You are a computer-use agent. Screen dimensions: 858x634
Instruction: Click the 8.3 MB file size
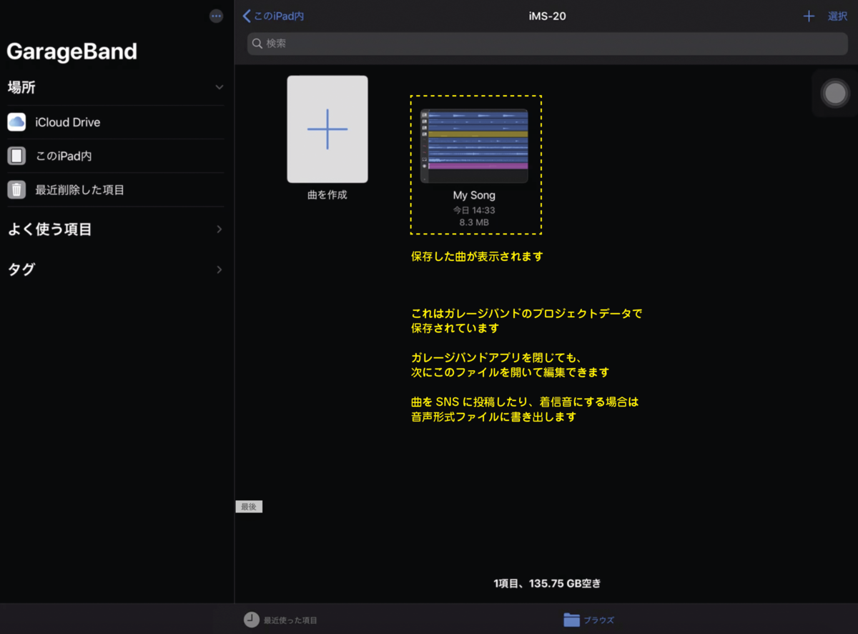474,222
